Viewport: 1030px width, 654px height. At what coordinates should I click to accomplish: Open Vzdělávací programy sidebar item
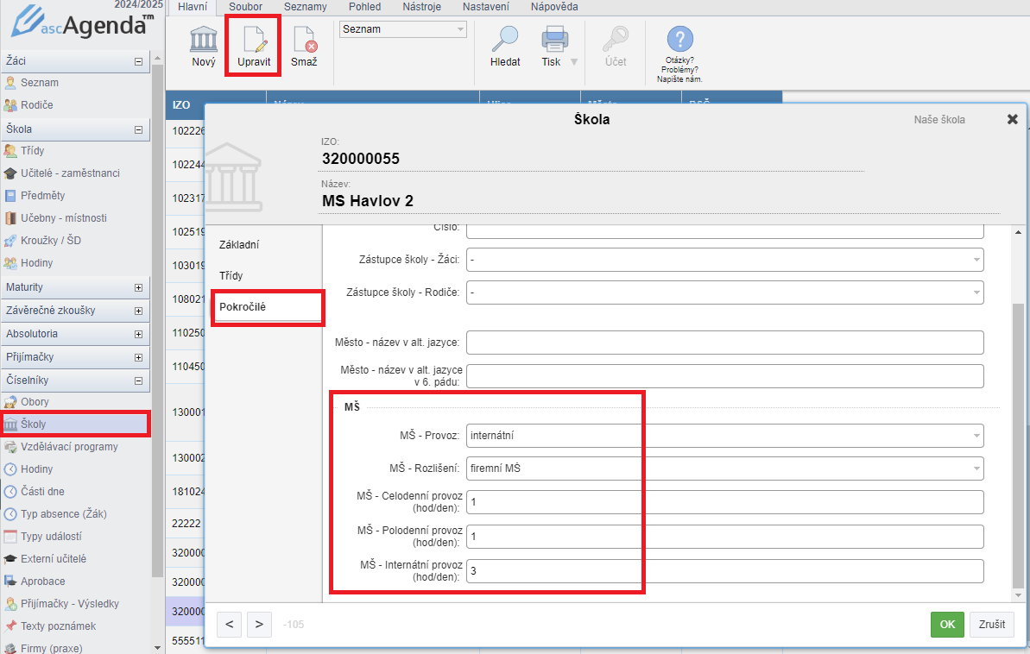click(x=69, y=447)
